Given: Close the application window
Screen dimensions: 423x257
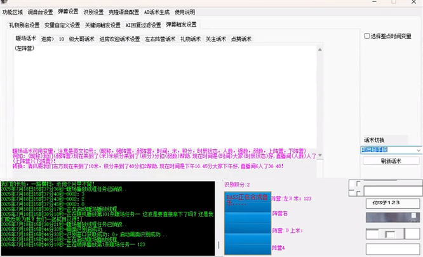Looking at the screenshot, I should [413, 2].
